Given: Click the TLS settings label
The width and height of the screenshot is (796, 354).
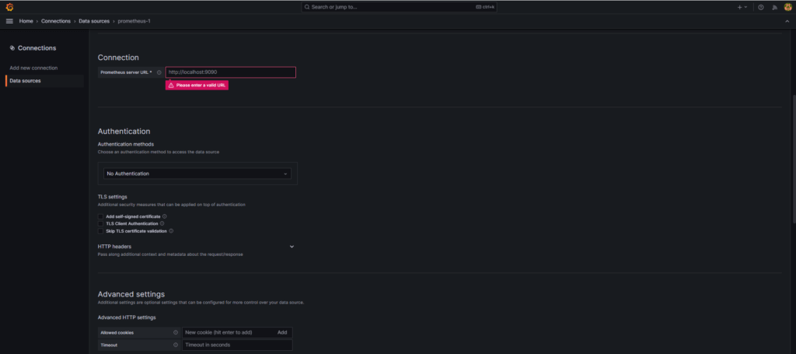Looking at the screenshot, I should (x=112, y=197).
